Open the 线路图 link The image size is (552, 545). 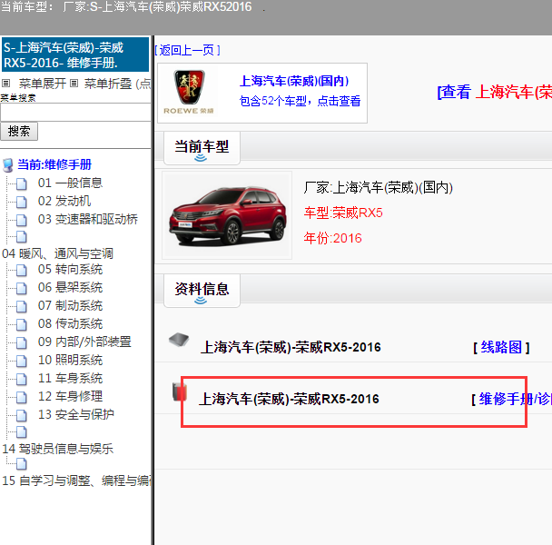[501, 347]
